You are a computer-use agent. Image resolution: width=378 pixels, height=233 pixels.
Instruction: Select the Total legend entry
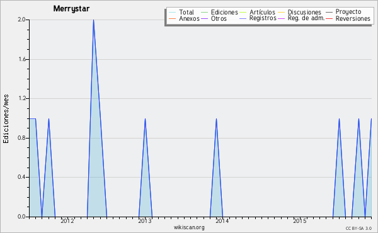point(181,12)
